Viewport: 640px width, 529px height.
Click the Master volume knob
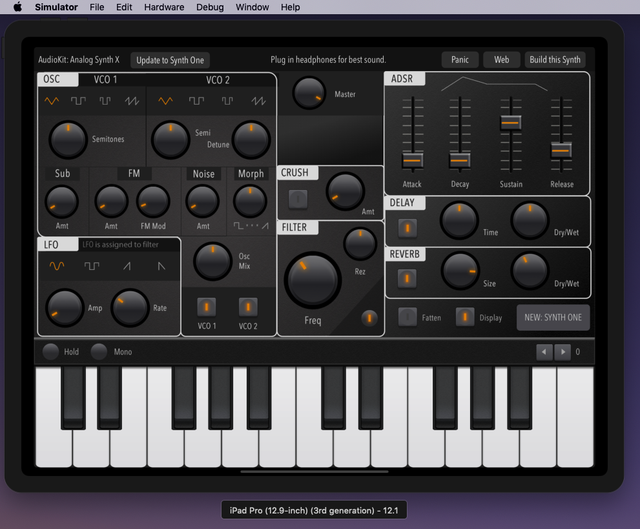coord(309,92)
